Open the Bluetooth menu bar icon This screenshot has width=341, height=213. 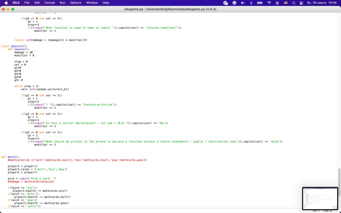click(x=251, y=3)
